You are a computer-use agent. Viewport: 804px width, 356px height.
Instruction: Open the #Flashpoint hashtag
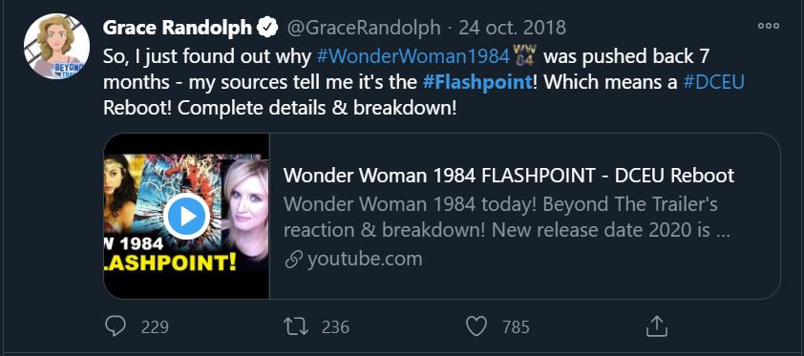(x=477, y=82)
